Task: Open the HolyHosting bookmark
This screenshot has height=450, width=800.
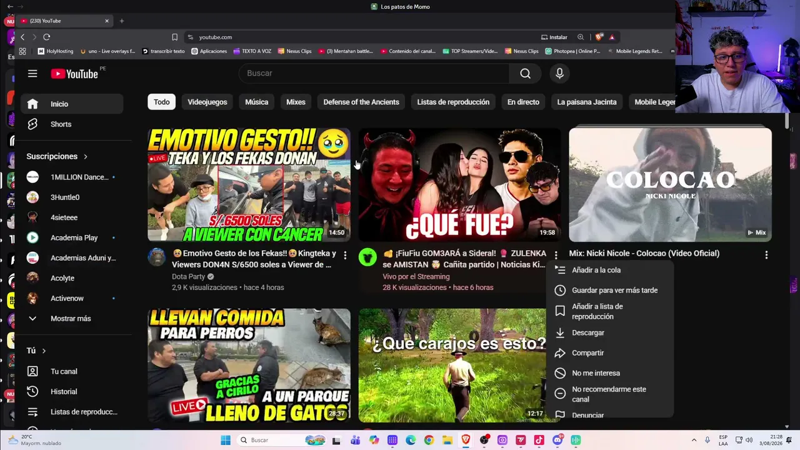Action: pos(56,51)
